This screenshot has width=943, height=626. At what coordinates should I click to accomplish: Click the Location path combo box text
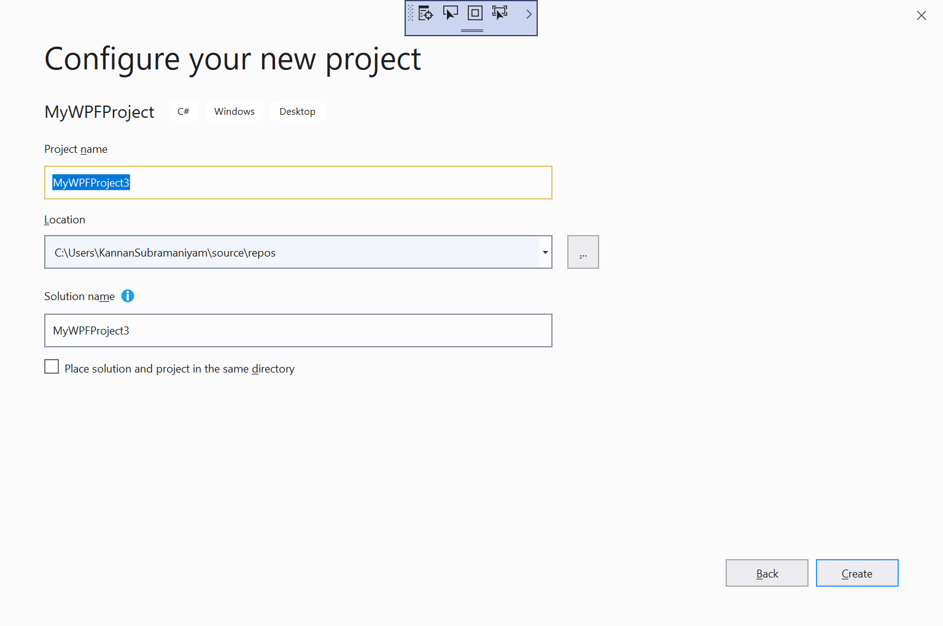pos(292,252)
